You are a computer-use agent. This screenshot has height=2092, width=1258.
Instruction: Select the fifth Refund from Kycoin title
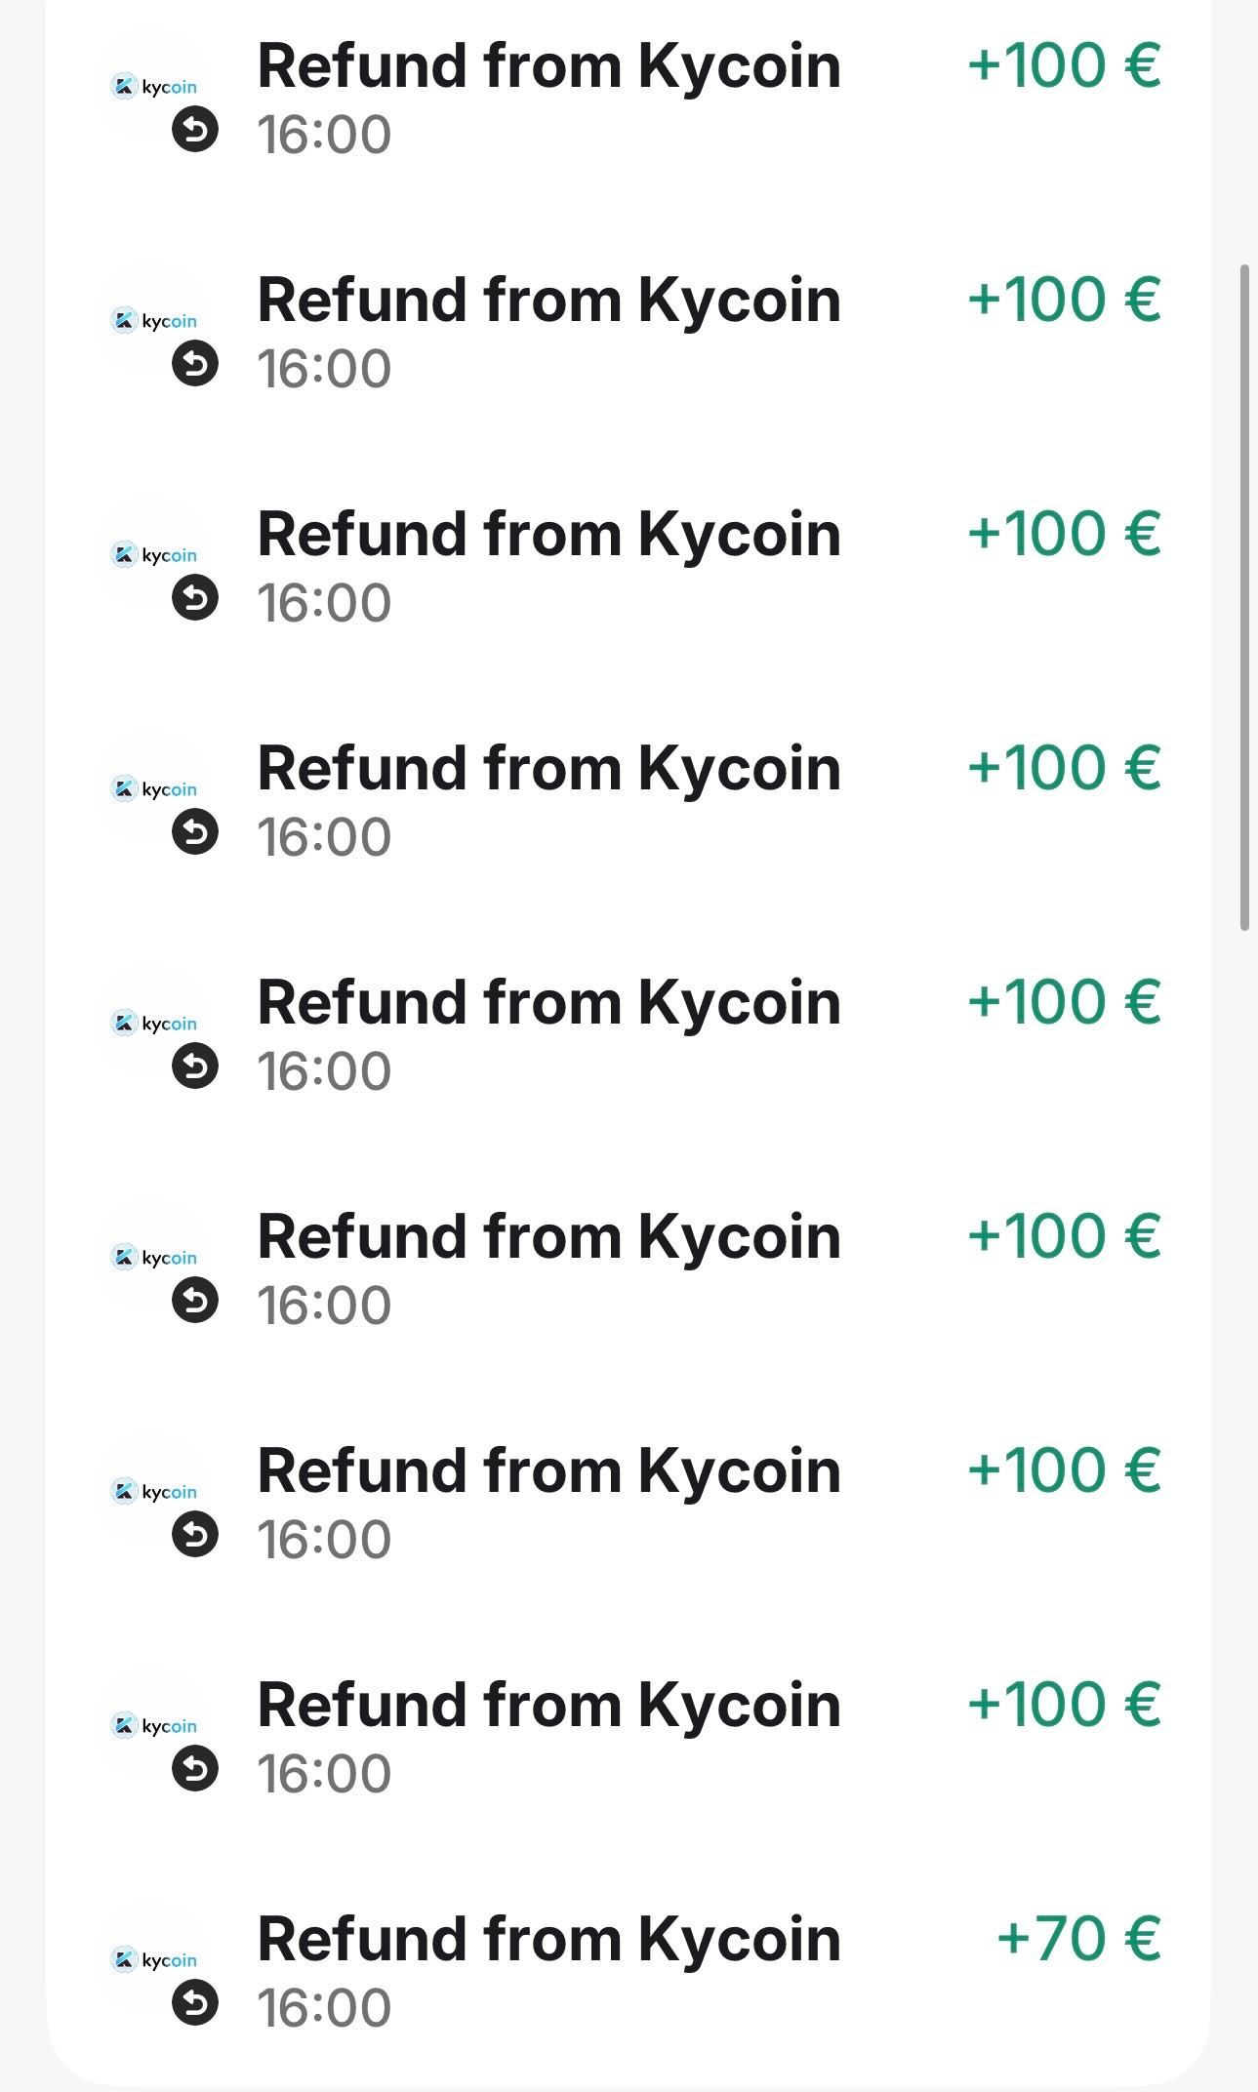[548, 1003]
